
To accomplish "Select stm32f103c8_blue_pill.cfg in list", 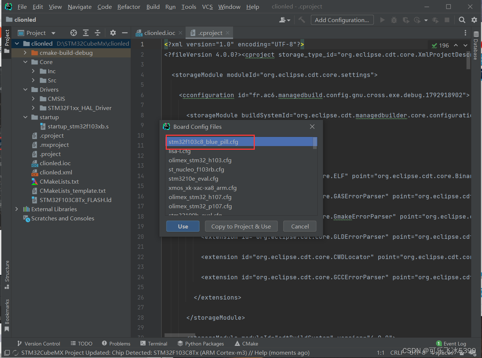I will pos(239,142).
